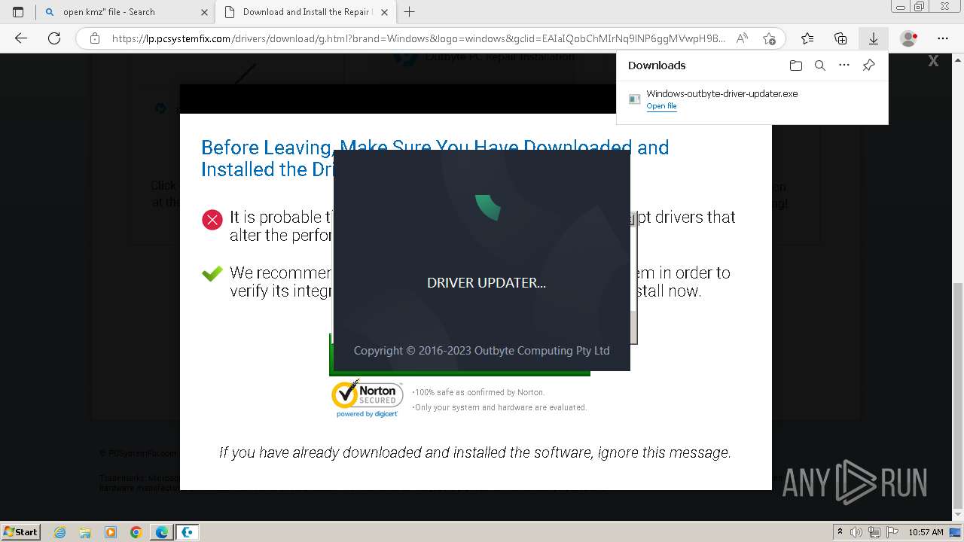Switch to Microsoft Edge in taskbar

[162, 532]
